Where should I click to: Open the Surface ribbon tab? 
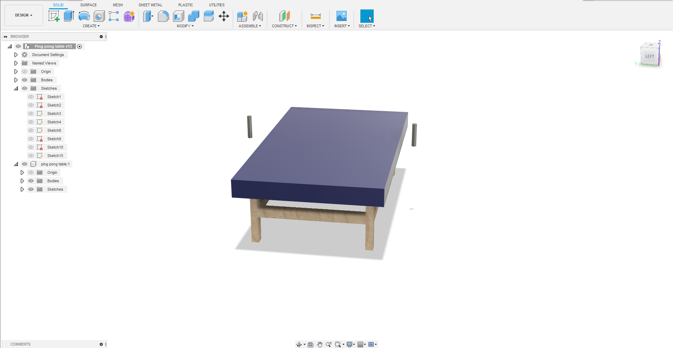click(88, 5)
